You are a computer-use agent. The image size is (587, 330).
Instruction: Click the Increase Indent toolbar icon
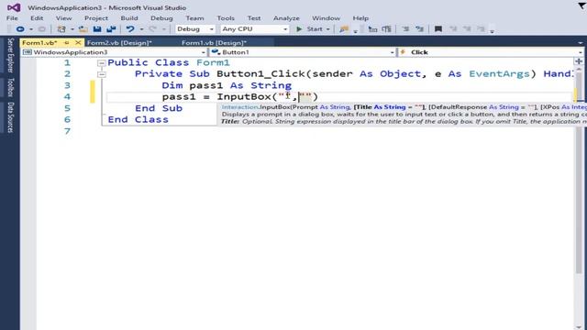click(419, 28)
